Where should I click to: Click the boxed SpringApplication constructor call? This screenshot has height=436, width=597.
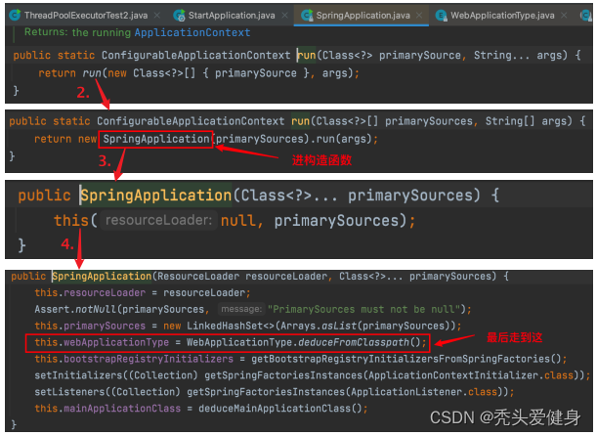(155, 139)
